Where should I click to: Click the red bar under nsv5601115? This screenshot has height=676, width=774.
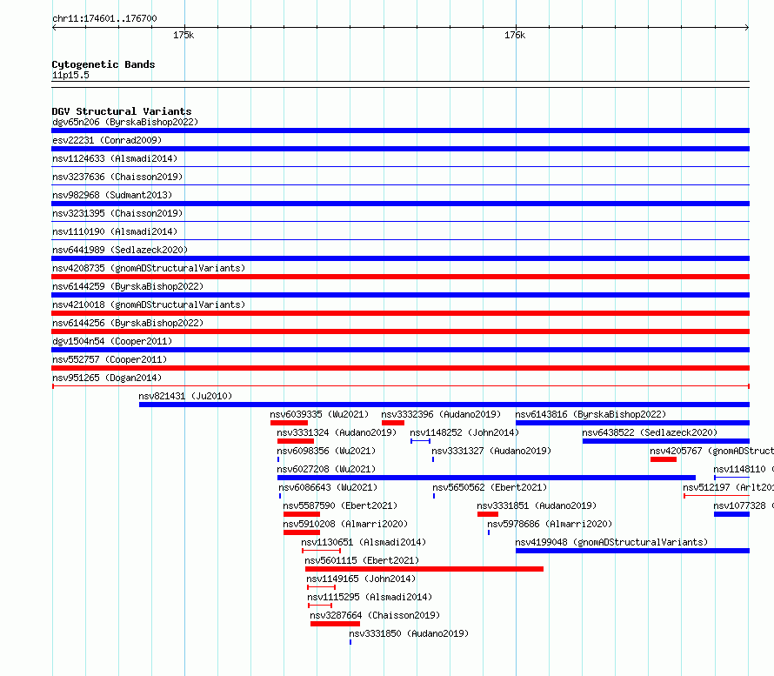coord(424,569)
